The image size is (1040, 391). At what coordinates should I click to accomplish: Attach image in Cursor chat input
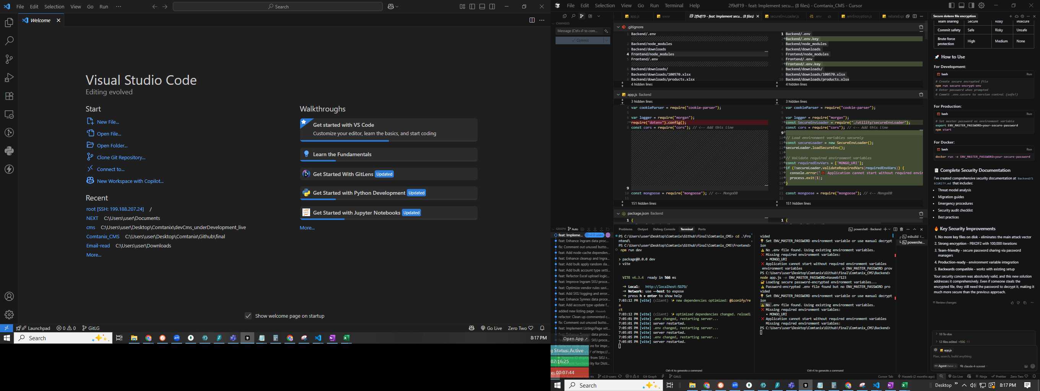[x=1025, y=367]
